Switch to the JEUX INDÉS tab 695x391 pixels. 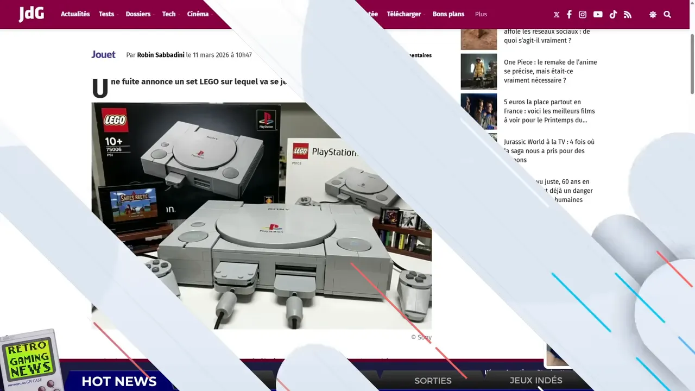[x=536, y=381]
